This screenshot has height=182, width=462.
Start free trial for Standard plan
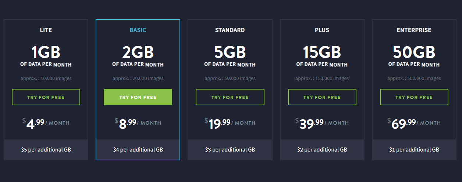pos(230,97)
